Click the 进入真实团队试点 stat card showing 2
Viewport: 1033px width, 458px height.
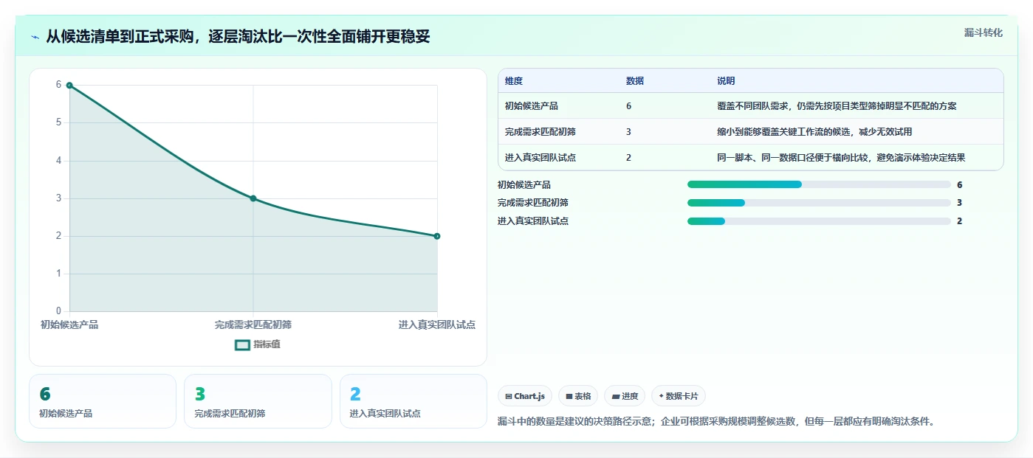click(413, 401)
